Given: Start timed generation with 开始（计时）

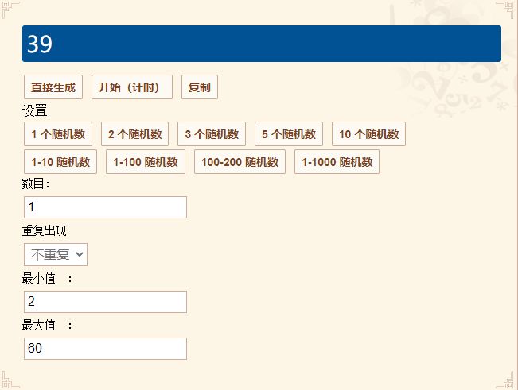Looking at the screenshot, I should click(132, 87).
